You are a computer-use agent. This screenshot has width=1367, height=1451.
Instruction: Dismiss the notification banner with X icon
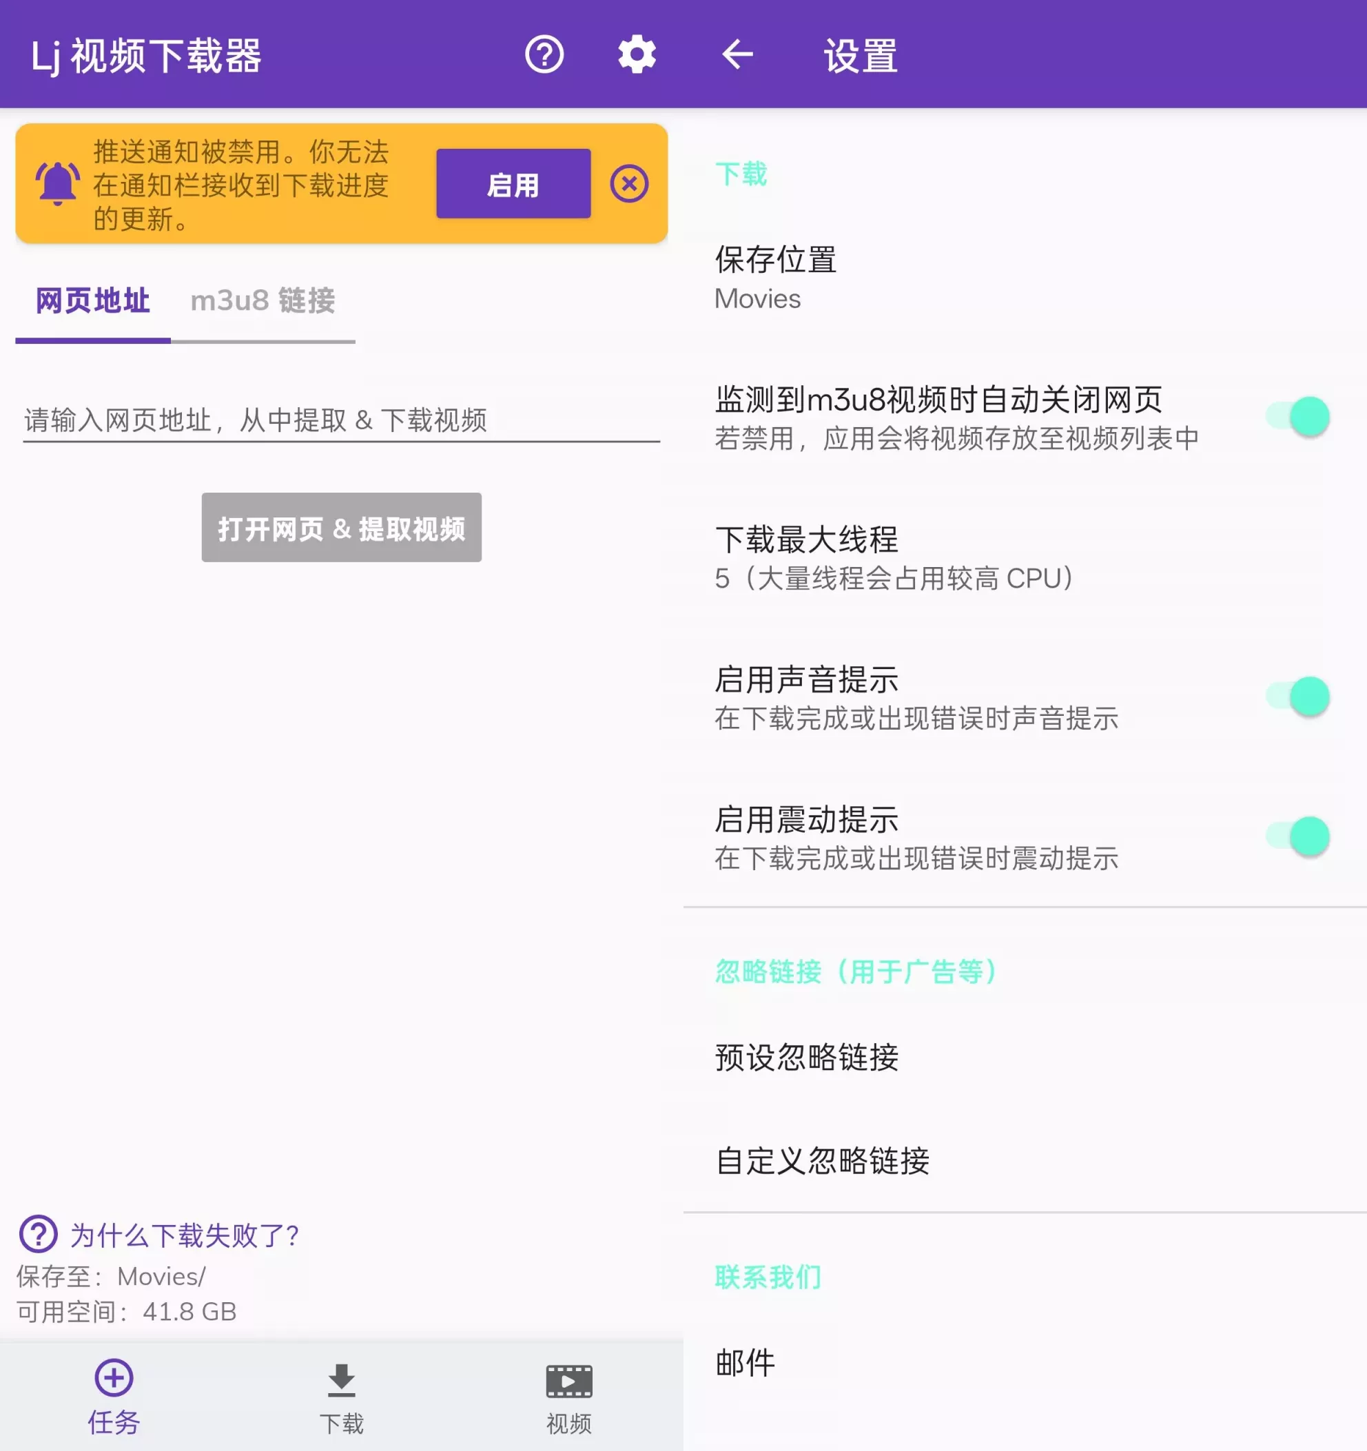click(x=629, y=184)
